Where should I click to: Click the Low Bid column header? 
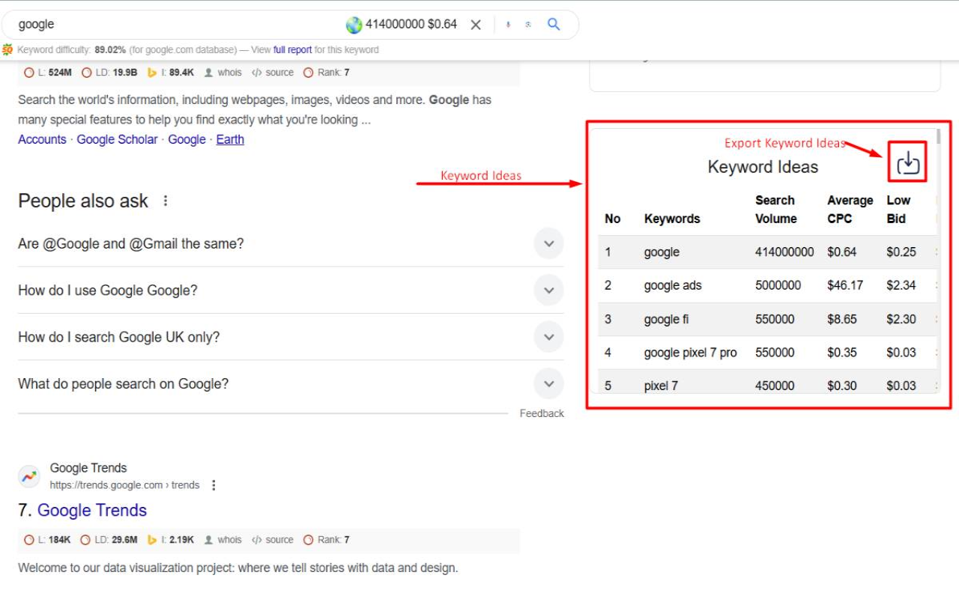coord(898,210)
